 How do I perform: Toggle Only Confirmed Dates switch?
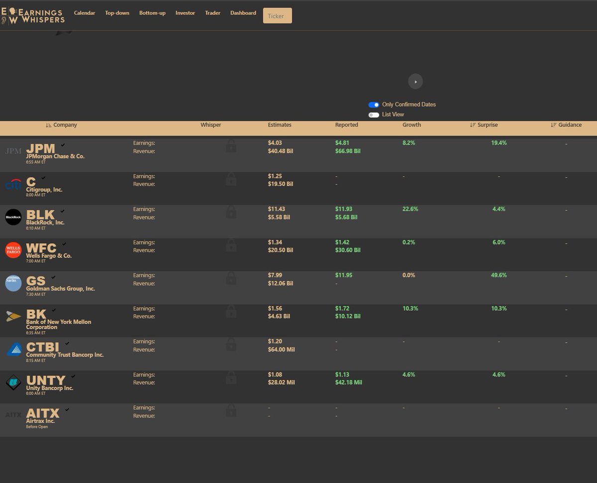pos(374,105)
